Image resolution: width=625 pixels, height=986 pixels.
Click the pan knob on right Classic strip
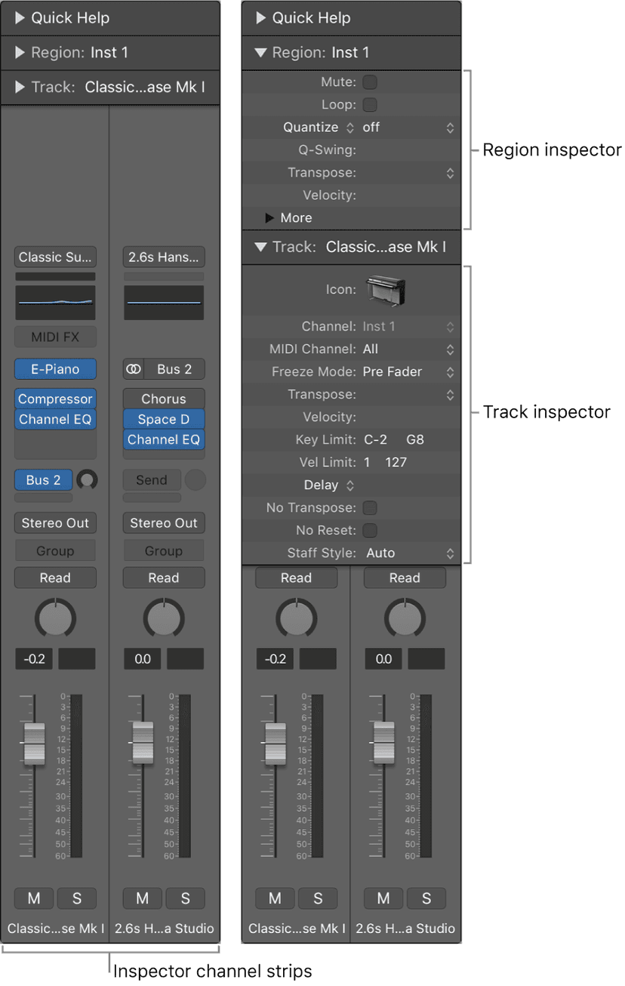click(x=297, y=618)
